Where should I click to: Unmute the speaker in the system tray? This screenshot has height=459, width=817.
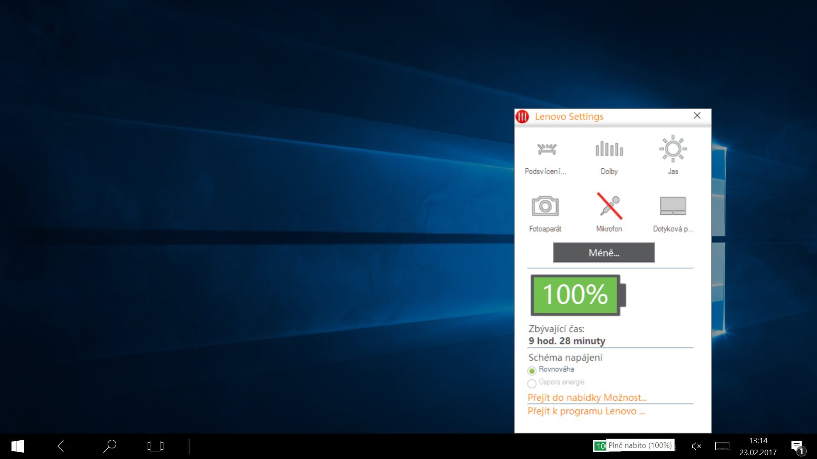click(697, 446)
